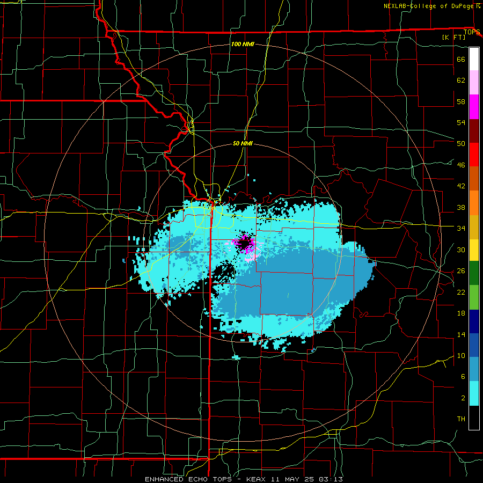Click the legend value 54

(x=461, y=122)
